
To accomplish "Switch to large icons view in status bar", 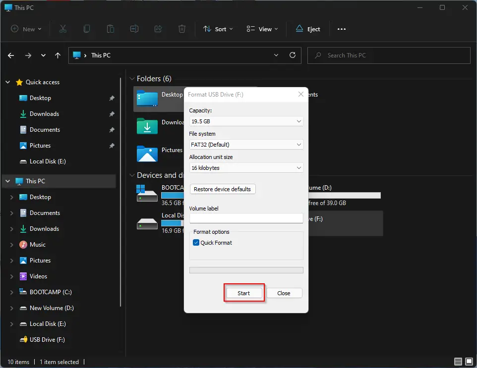I will click(469, 362).
